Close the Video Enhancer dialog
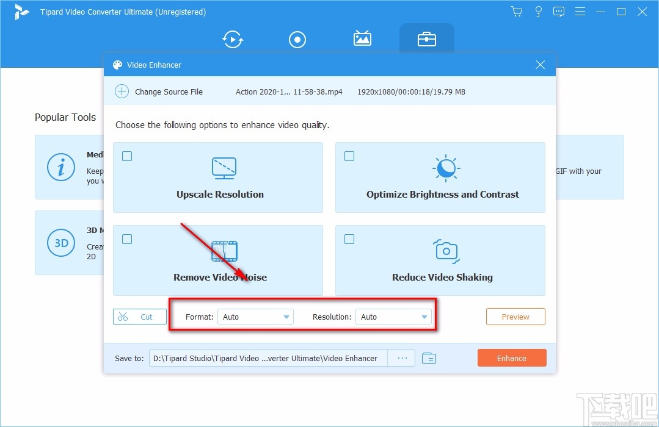Viewport: 659px width, 427px height. point(540,65)
